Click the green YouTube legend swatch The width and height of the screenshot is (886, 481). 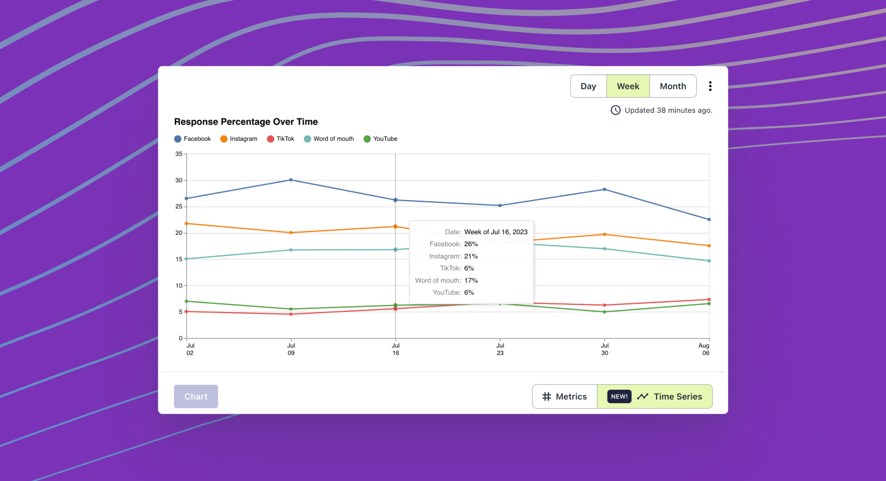367,139
